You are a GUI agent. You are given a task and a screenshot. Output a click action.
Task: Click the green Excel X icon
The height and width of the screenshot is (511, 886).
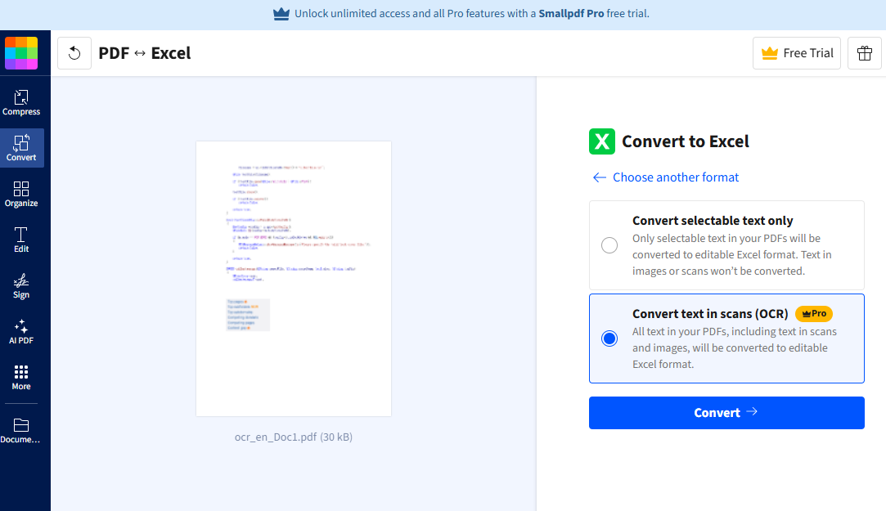(602, 141)
